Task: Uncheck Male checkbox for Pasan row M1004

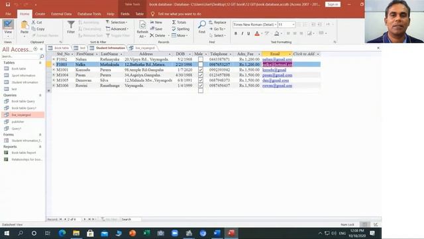Action: [200, 75]
